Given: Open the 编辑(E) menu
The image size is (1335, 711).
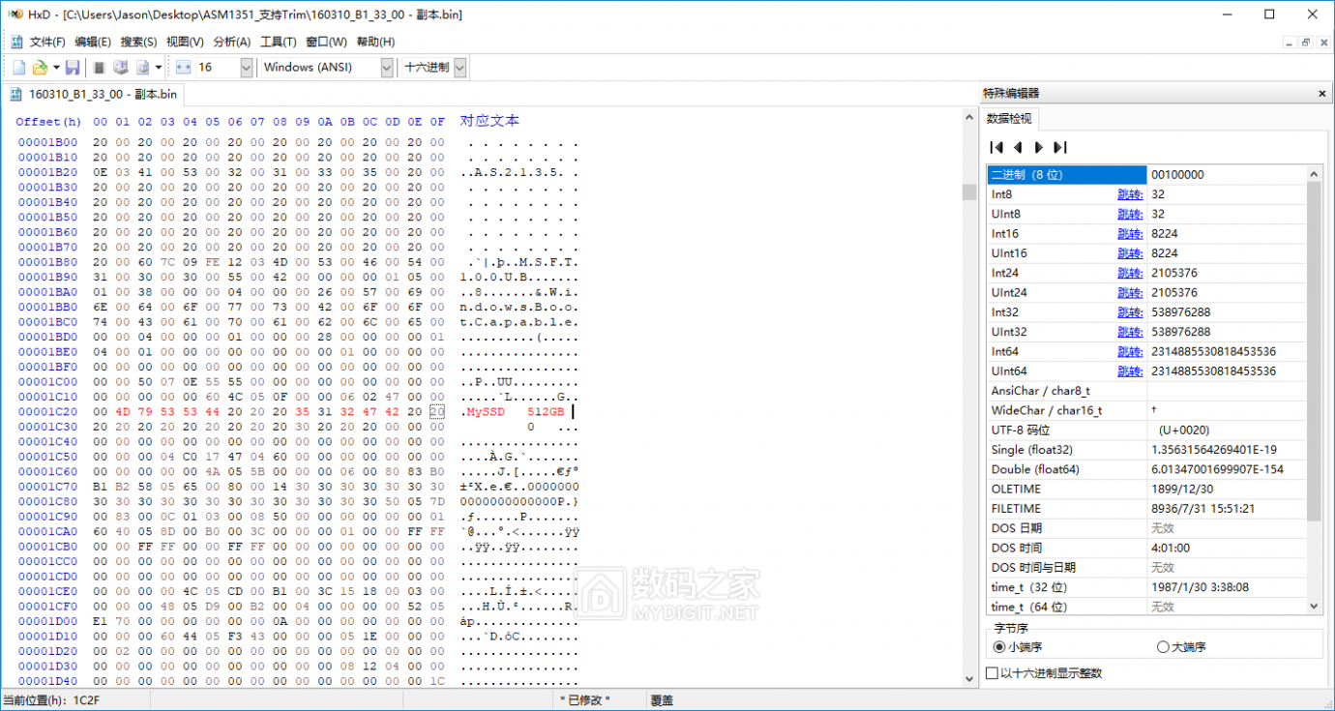Looking at the screenshot, I should pyautogui.click(x=93, y=42).
